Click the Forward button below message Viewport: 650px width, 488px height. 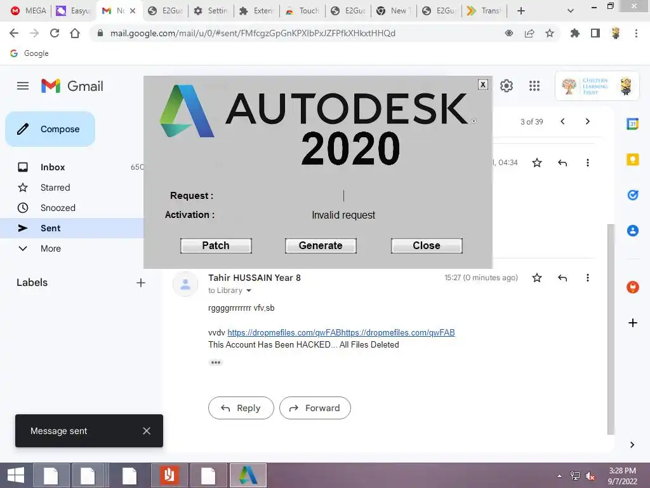315,408
